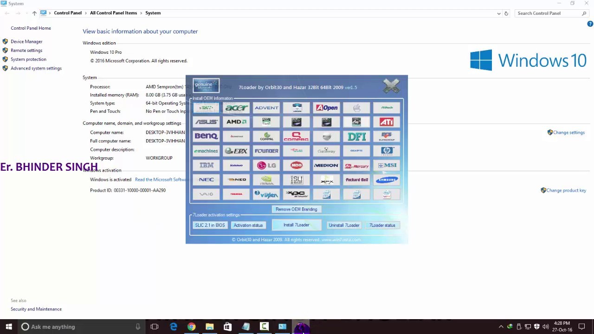Show 7Loader status

(382, 225)
